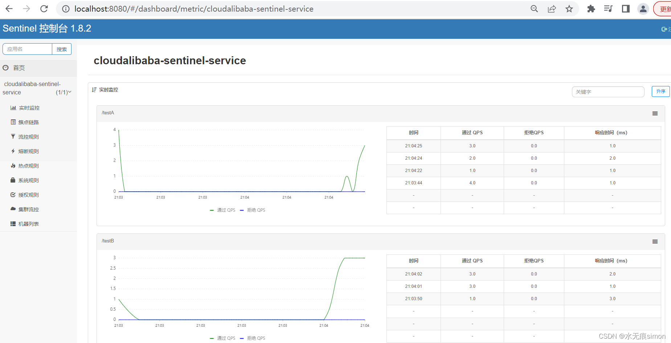Open 流控规则 flow control rules
Screen dimensions: 671x343
(29, 137)
